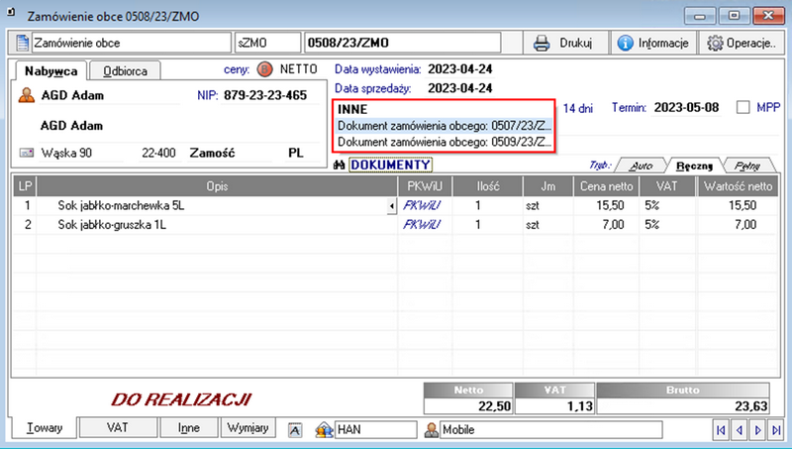Click the Drukuj print button
This screenshot has width=792, height=449.
pyautogui.click(x=565, y=43)
